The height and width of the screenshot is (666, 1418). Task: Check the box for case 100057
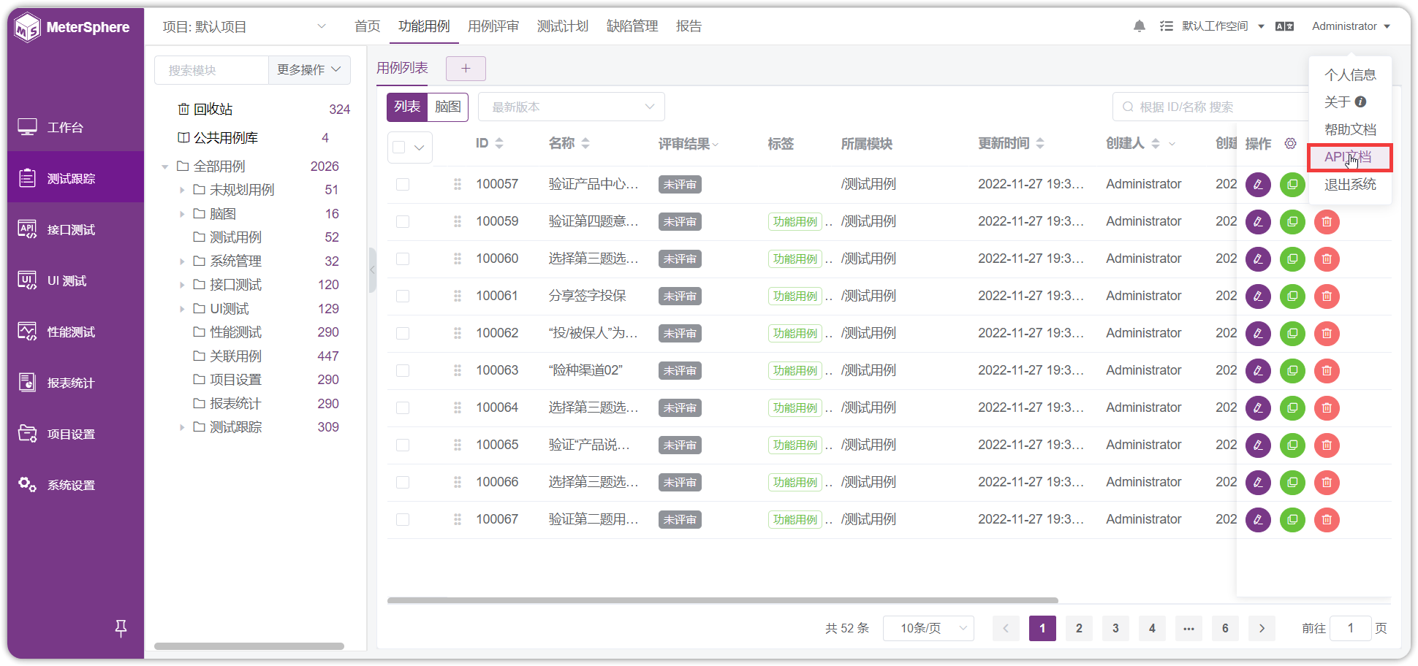coord(403,184)
